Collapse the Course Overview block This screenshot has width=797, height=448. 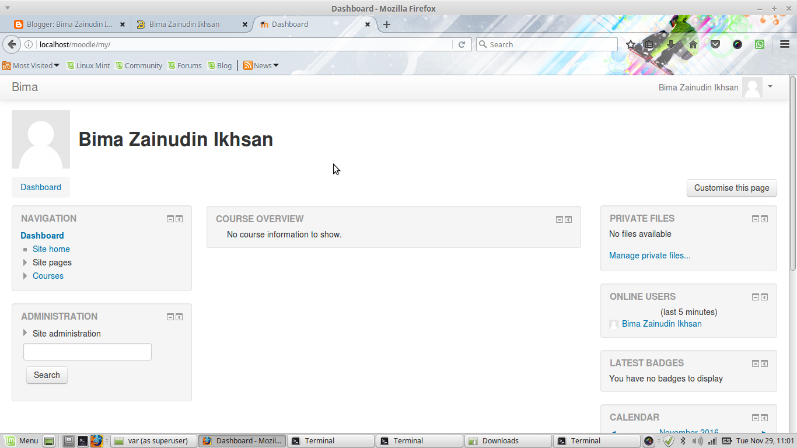tap(559, 219)
